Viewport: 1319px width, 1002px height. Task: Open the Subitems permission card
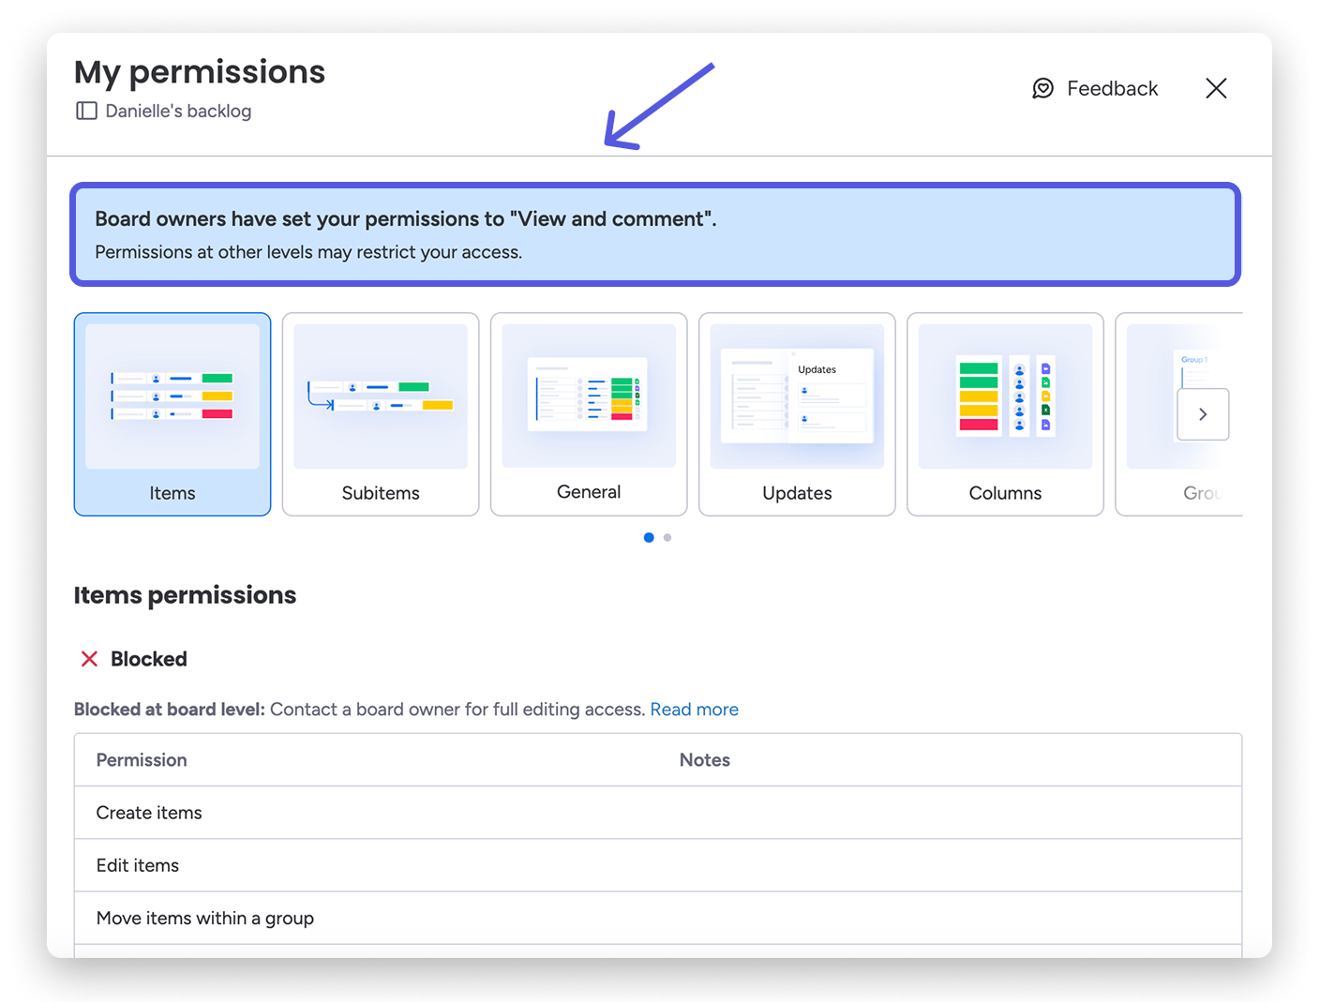click(381, 414)
